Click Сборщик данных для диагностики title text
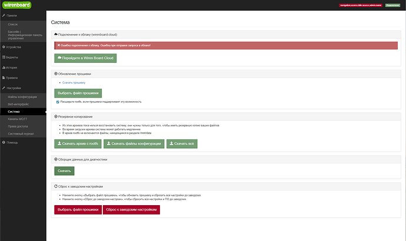 coord(82,159)
